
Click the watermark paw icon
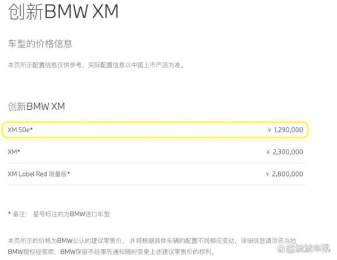coord(281,249)
